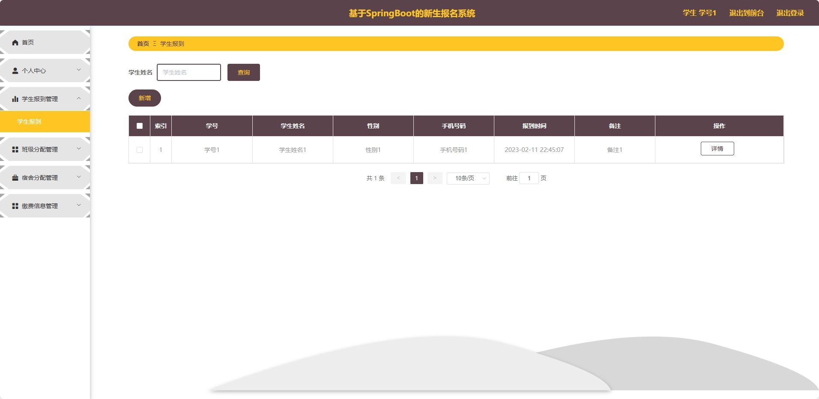819x399 pixels.
Task: Open the 个人中心 sidebar menu
Action: [45, 71]
